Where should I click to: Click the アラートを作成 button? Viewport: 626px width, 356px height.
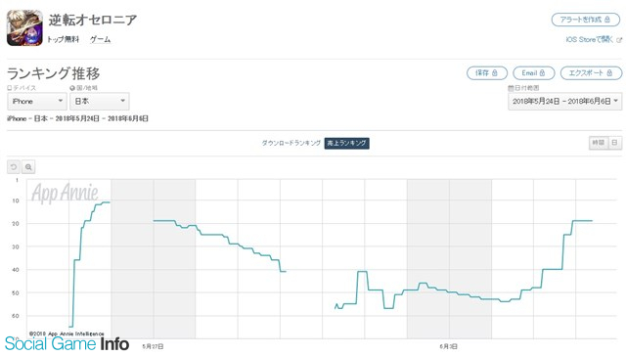(x=586, y=20)
